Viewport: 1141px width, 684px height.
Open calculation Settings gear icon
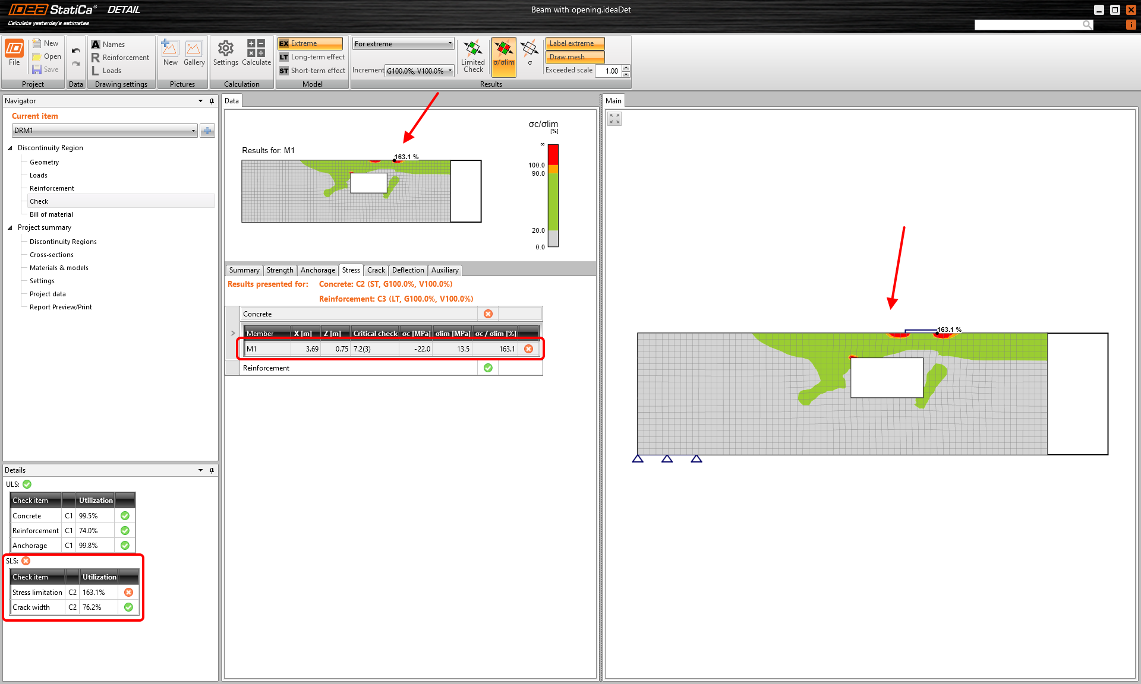225,52
